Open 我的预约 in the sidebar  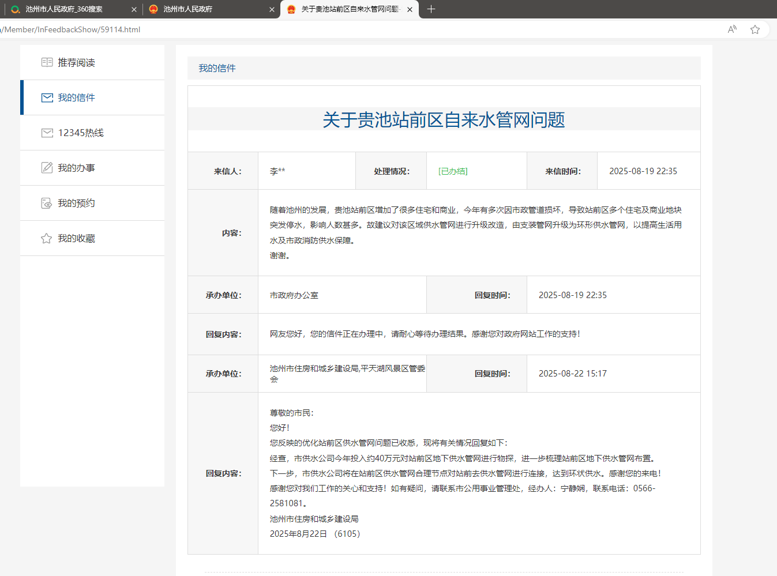92,203
